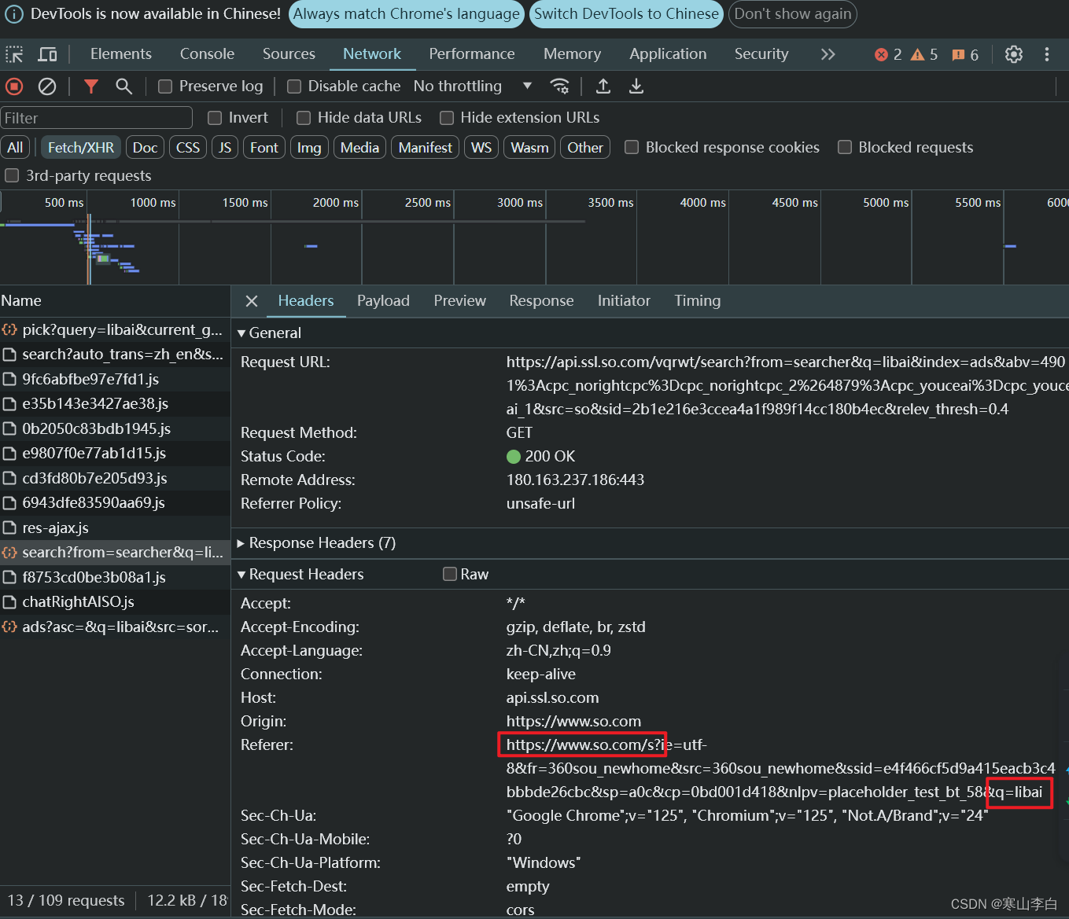Open network conditions wifi icon
The image size is (1069, 919).
click(x=559, y=86)
